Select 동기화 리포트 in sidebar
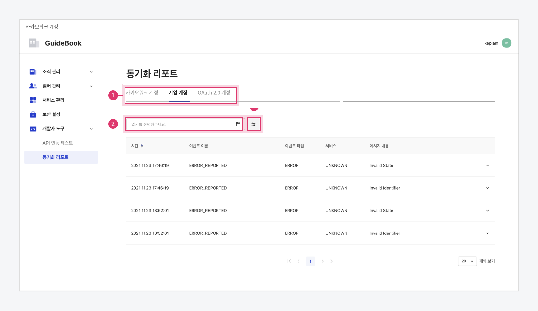The image size is (538, 311). 61,157
